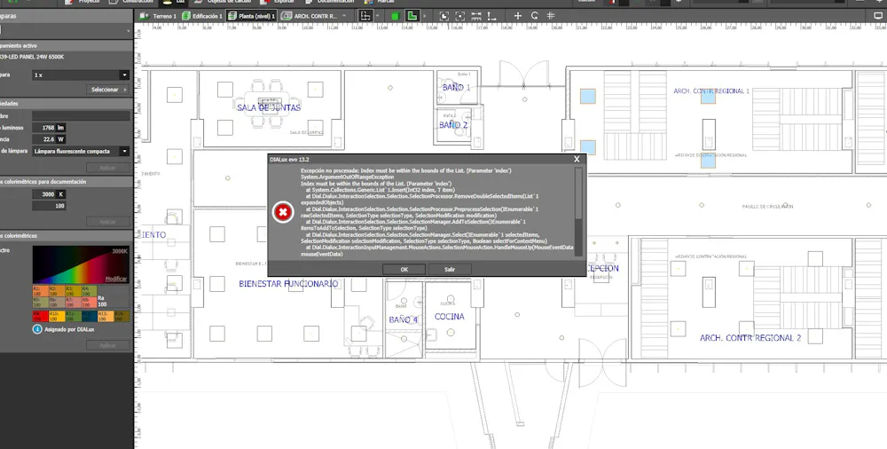This screenshot has width=887, height=449.
Task: Click the 100 value field below 3000 K
Action: click(49, 206)
